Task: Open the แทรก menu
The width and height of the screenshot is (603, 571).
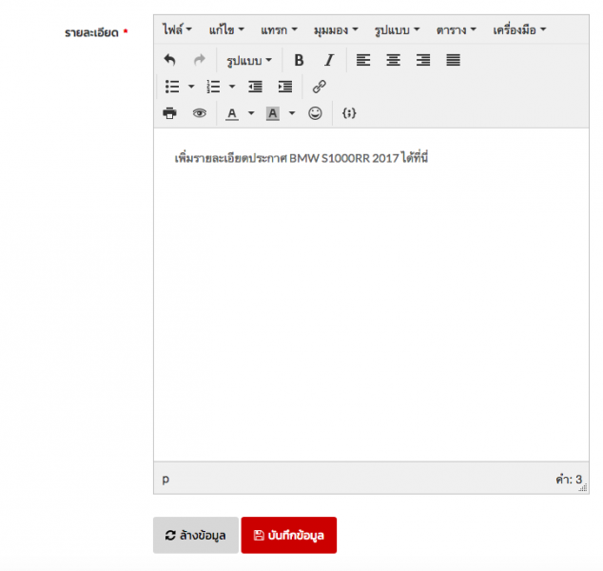Action: point(279,30)
